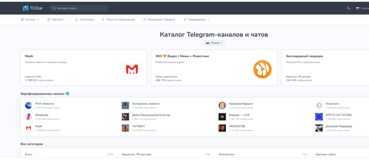
Task: Open the Россия country dropdown
Action: pos(214,43)
